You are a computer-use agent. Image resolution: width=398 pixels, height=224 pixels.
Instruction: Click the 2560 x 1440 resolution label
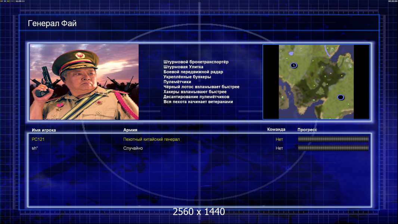(x=199, y=212)
